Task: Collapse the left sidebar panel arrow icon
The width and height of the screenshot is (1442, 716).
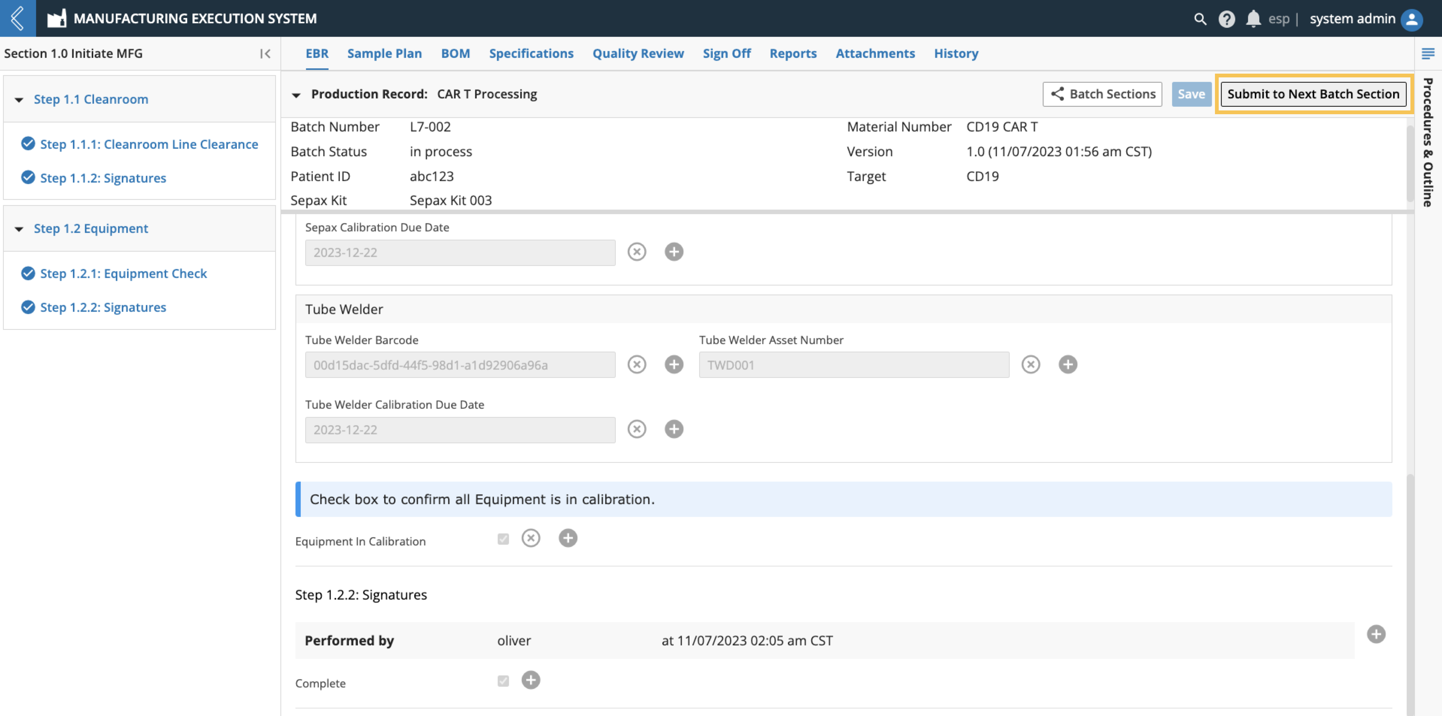Action: (x=265, y=54)
